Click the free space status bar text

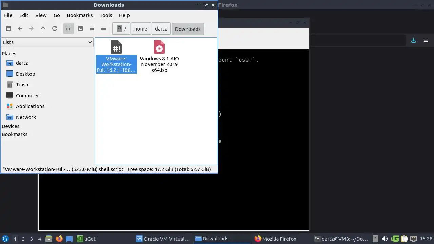[169, 169]
